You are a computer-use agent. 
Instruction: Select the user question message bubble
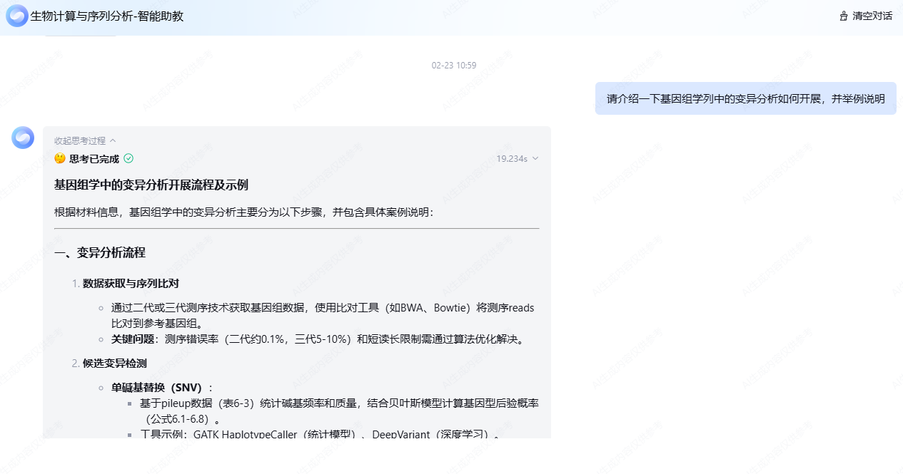click(745, 98)
